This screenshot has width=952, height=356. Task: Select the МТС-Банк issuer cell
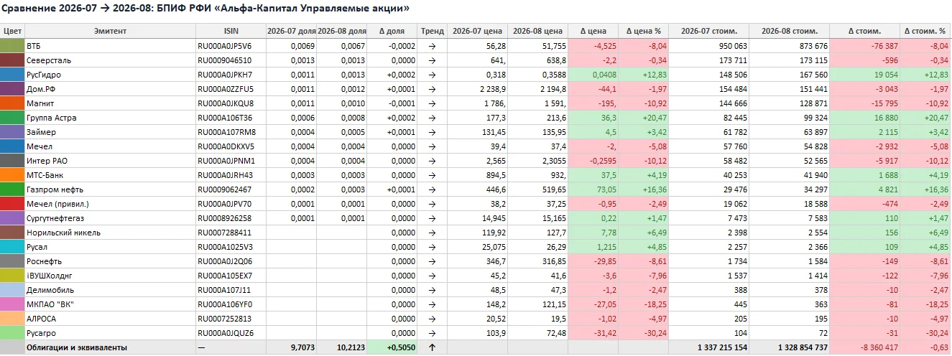pyautogui.click(x=110, y=175)
